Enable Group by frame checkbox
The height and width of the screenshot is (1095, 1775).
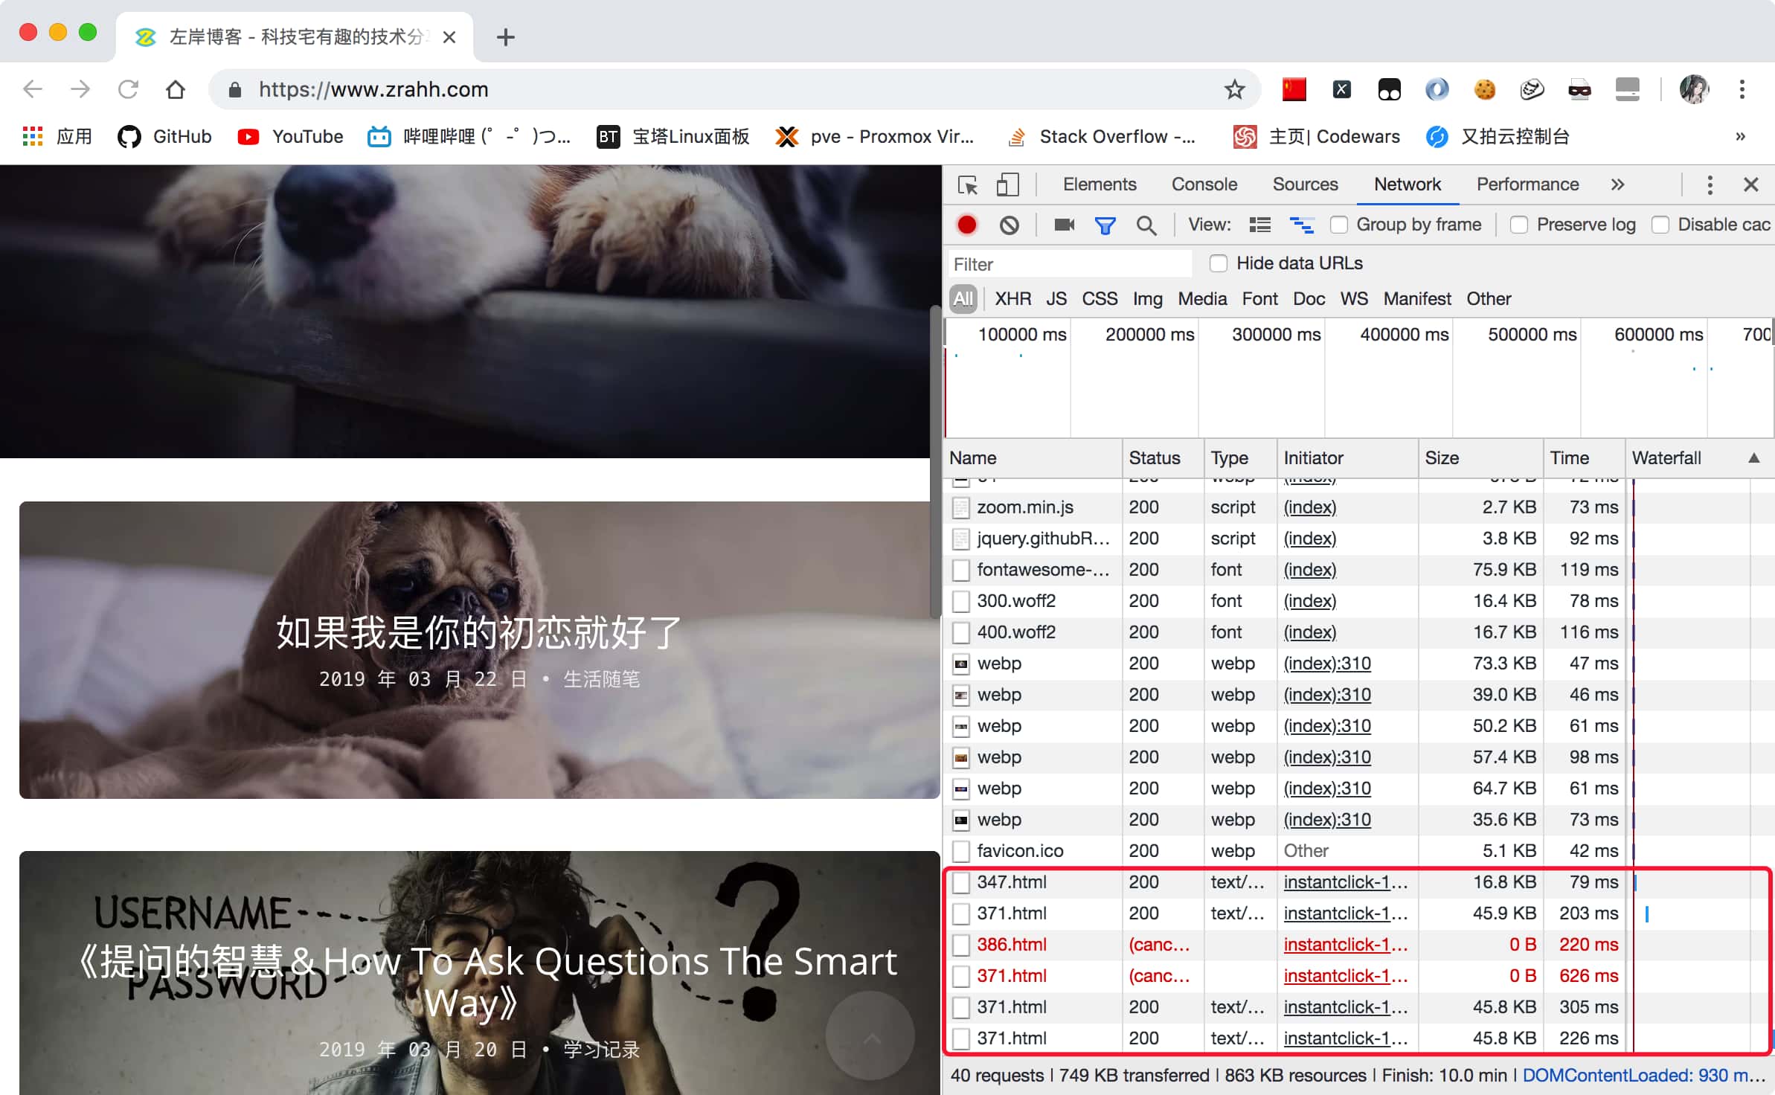(x=1339, y=225)
